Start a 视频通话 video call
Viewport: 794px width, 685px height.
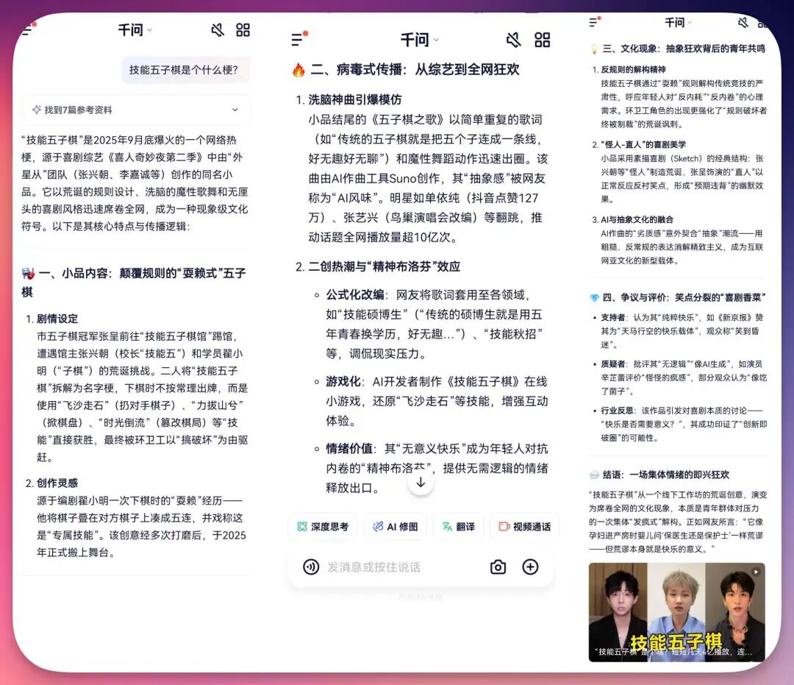coord(525,526)
